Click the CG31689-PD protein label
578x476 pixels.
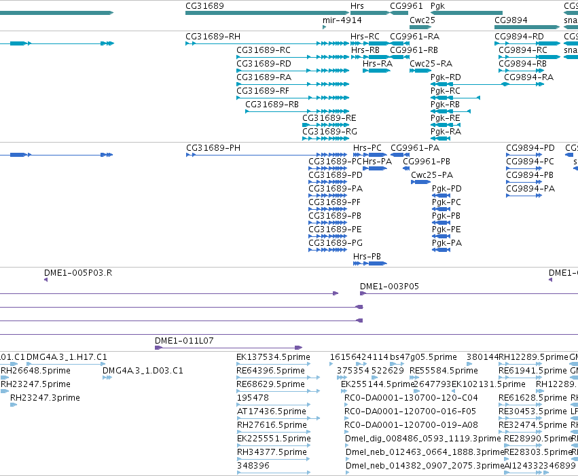pyautogui.click(x=336, y=175)
